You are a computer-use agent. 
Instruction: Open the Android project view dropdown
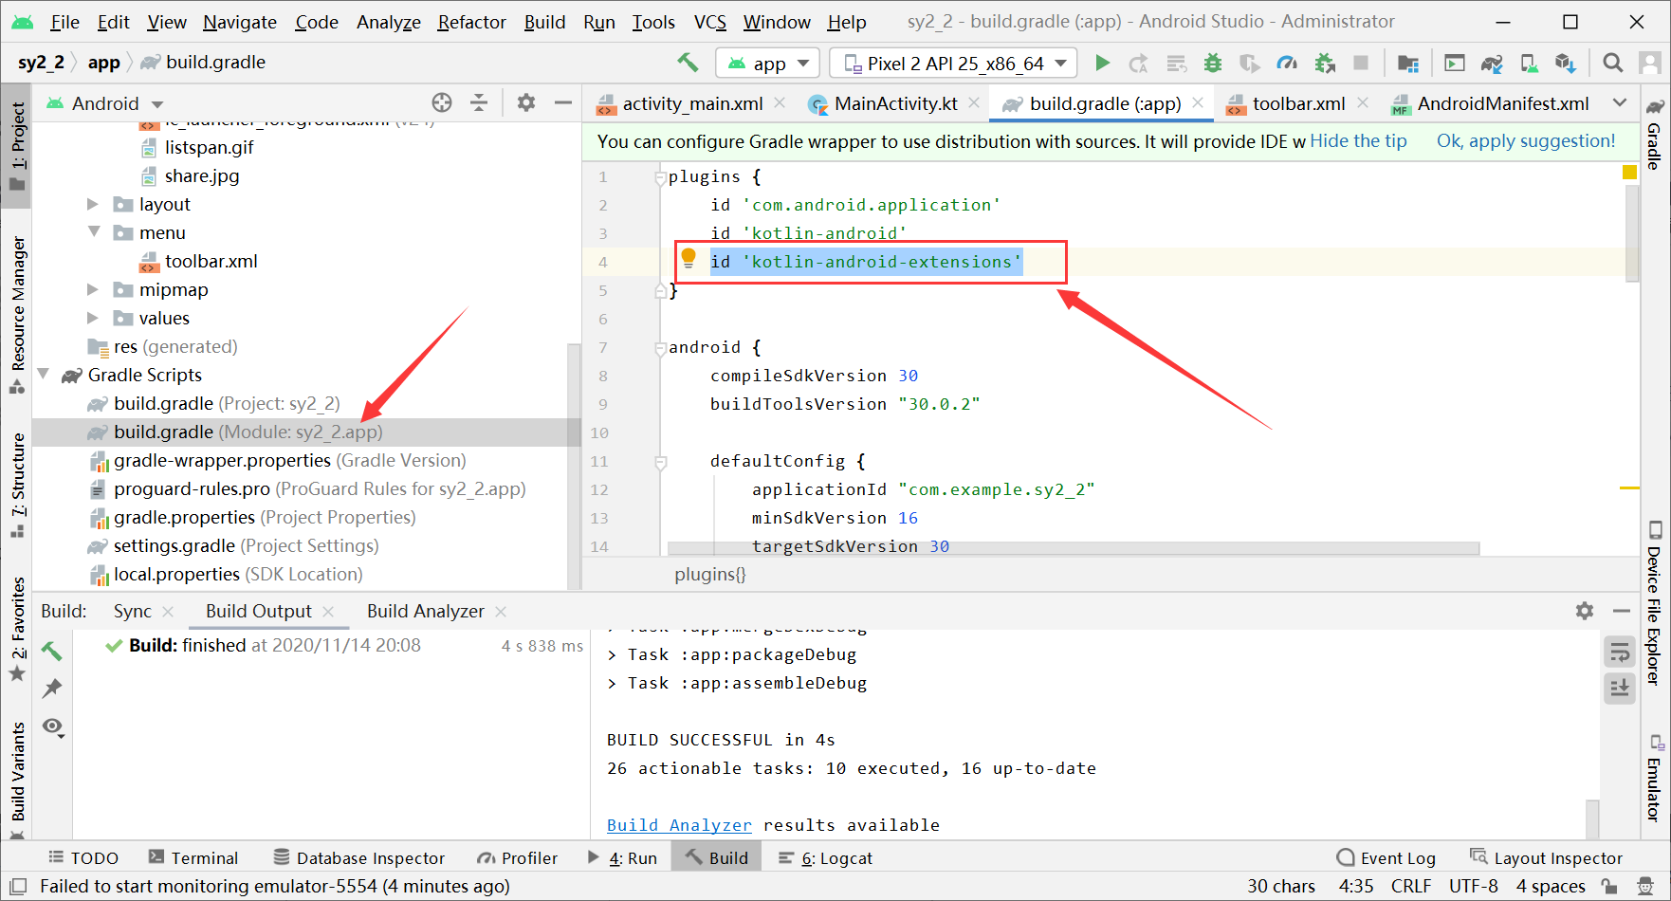click(105, 103)
